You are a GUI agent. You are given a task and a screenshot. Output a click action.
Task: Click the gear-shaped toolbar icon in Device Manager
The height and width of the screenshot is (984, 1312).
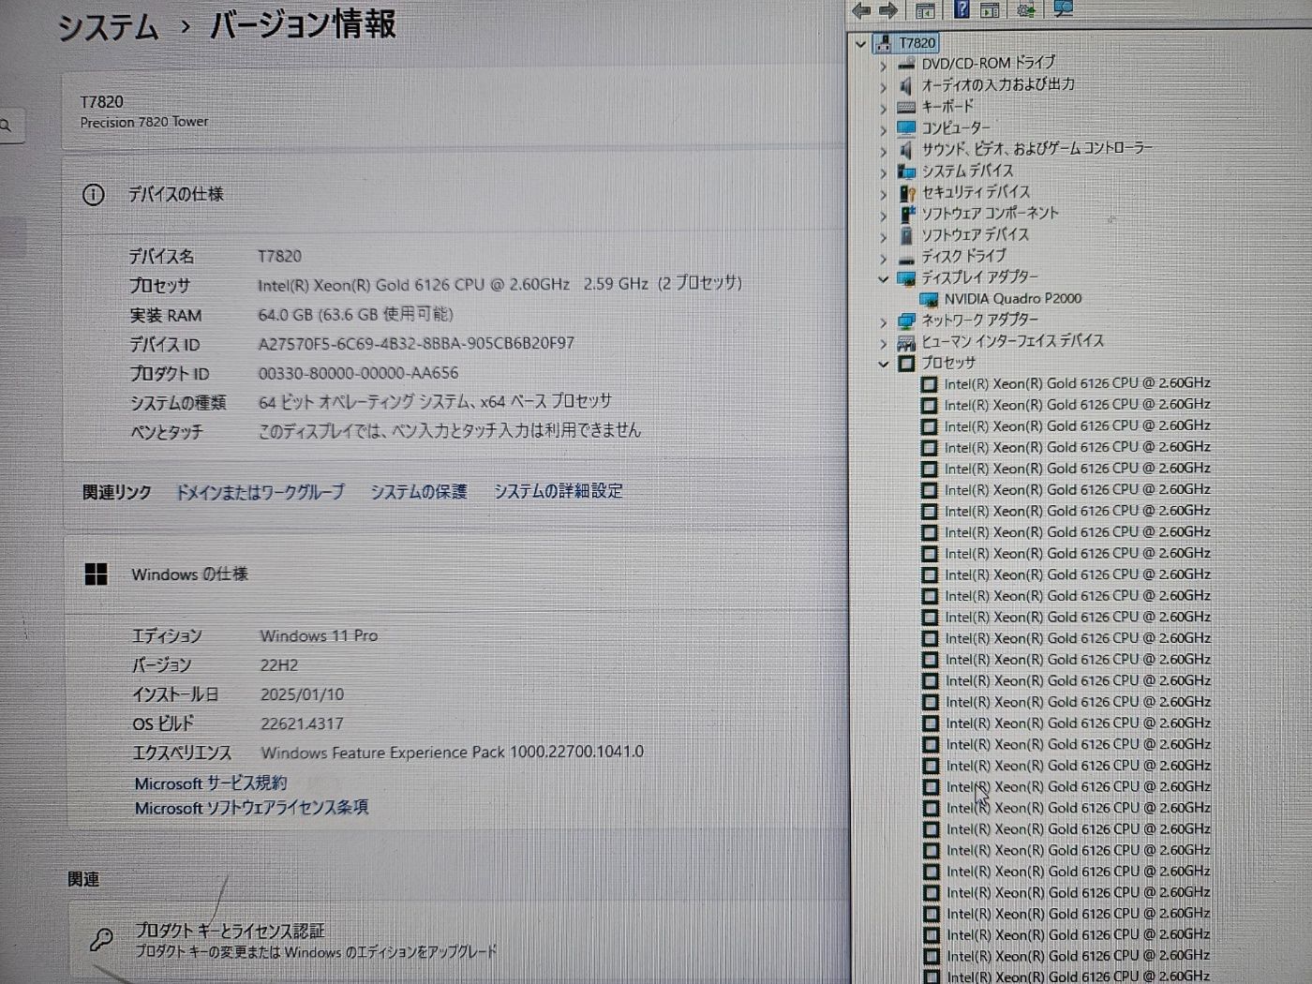click(1026, 10)
